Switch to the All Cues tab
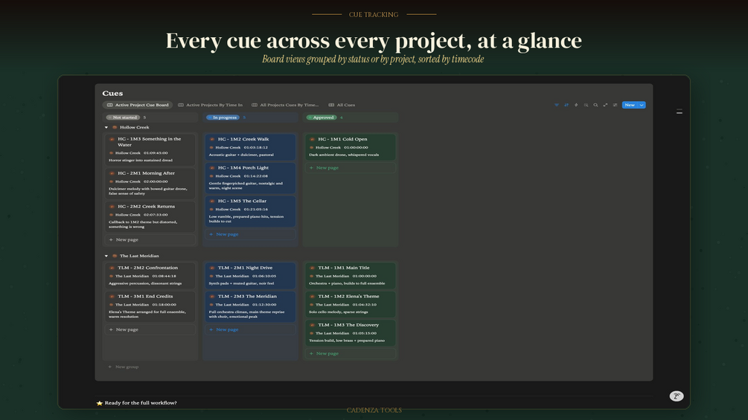Image resolution: width=748 pixels, height=420 pixels. [x=342, y=105]
